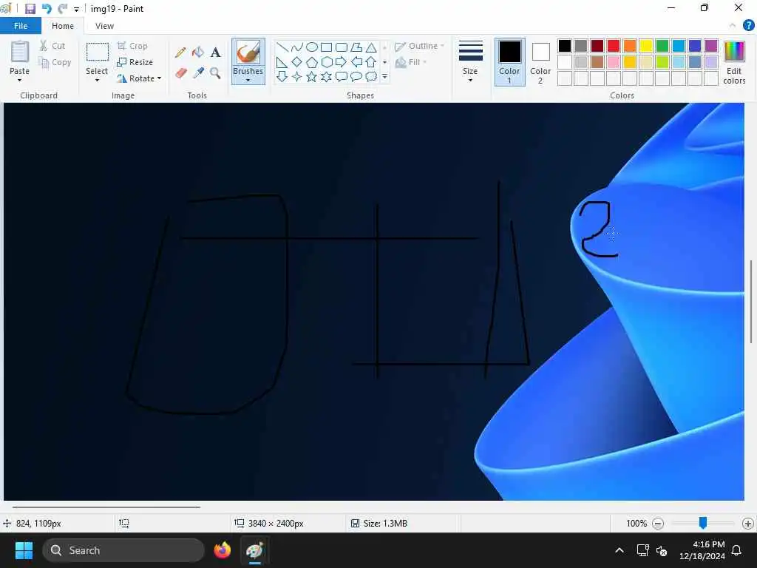
Task: Pick the Hexagon shape
Action: tap(326, 62)
